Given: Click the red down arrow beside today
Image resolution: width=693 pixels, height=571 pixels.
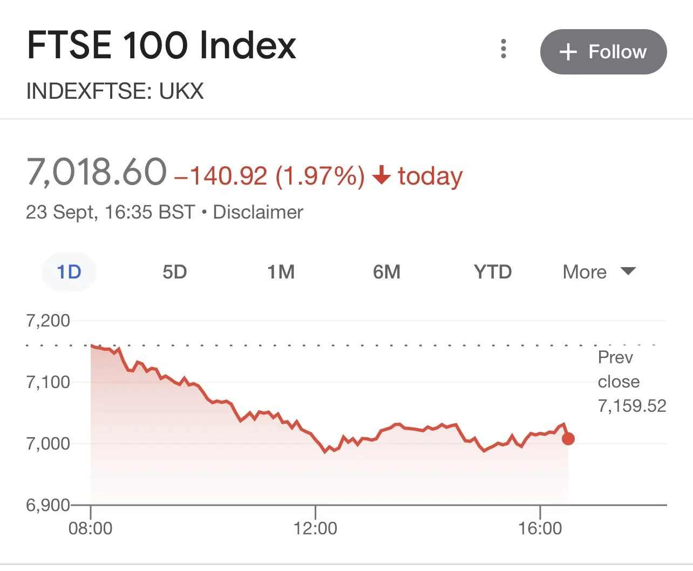Looking at the screenshot, I should [382, 175].
